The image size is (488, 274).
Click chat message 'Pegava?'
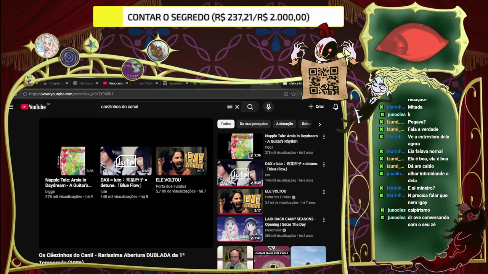[417, 122]
